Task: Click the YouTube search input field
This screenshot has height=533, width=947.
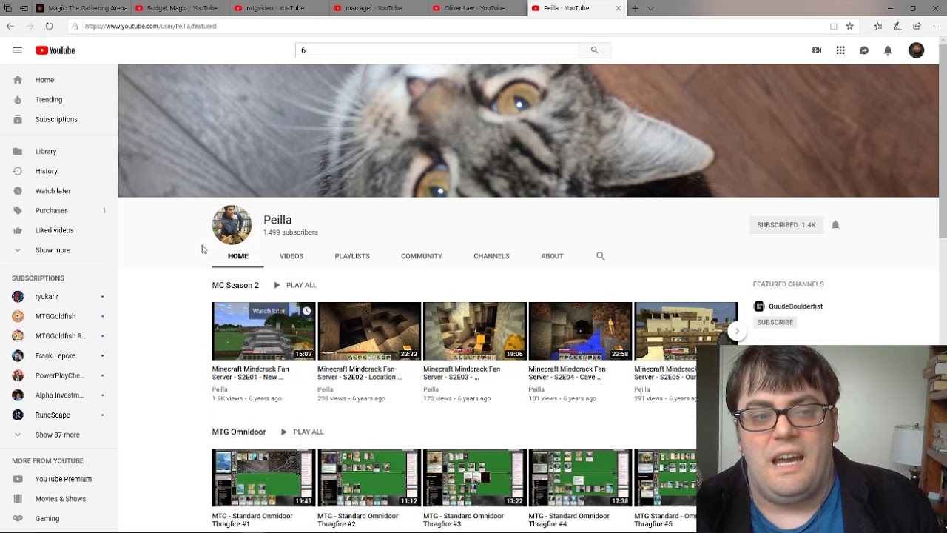Action: tap(437, 50)
